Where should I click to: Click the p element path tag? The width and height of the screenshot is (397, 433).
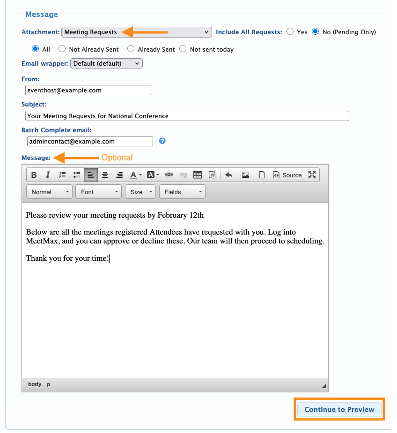pyautogui.click(x=48, y=384)
